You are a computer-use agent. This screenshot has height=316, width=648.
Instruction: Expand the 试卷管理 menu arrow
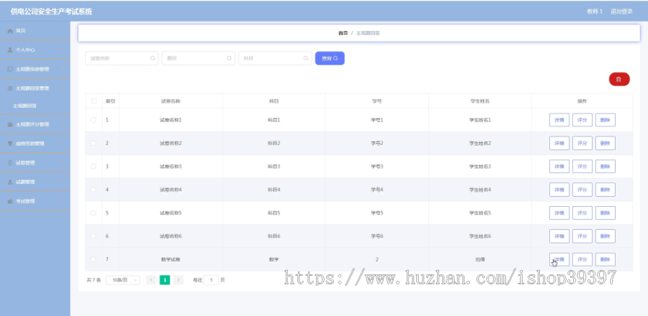[x=62, y=163]
